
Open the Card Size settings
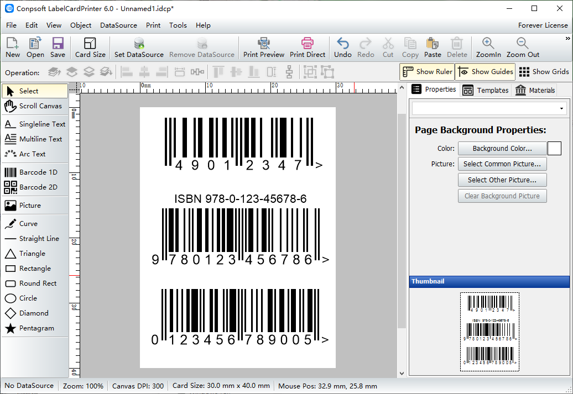(x=90, y=48)
